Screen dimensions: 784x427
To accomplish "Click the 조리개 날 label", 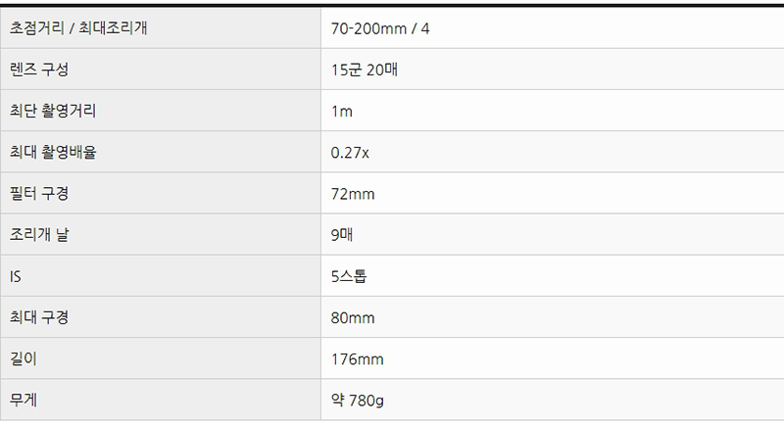I will tap(39, 234).
